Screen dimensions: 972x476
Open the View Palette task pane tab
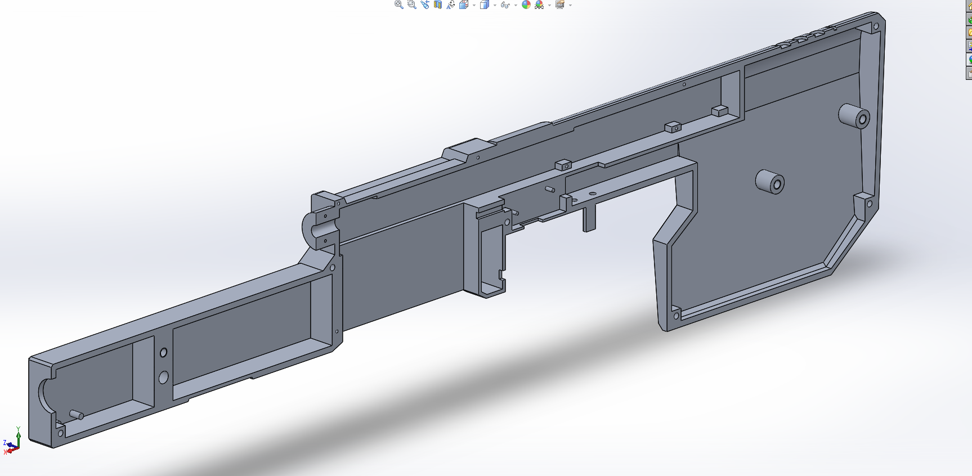click(x=969, y=46)
